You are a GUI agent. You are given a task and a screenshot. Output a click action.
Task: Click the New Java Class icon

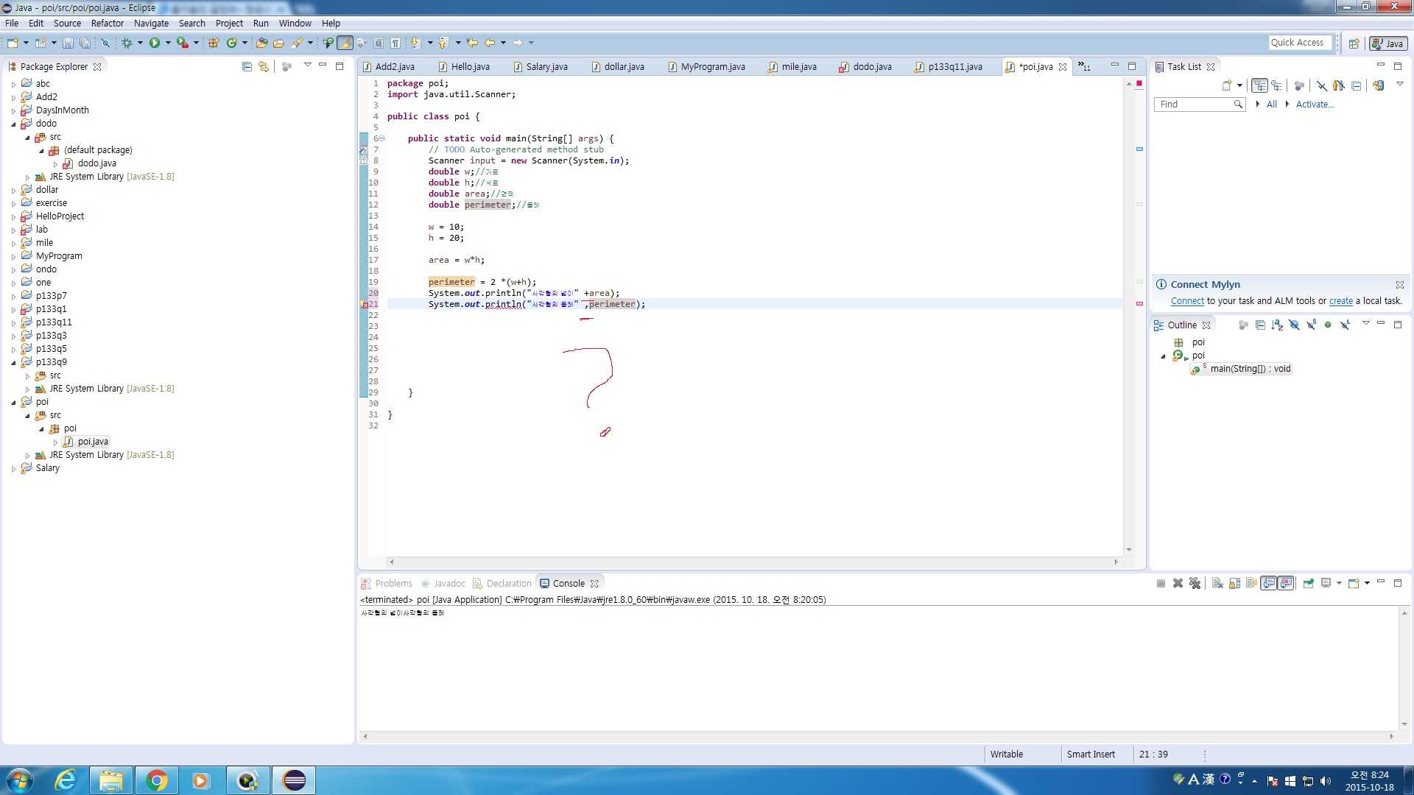click(x=232, y=43)
